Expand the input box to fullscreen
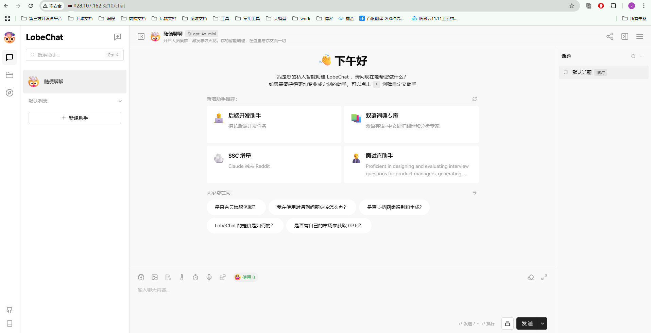 pos(544,277)
